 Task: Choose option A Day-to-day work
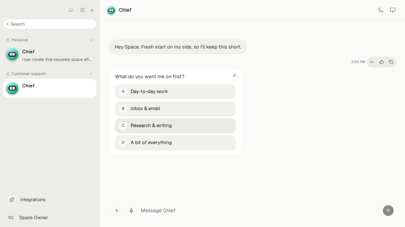coord(175,92)
